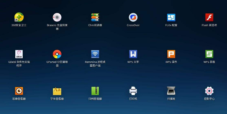Open the 图像查看器 eye icon

coord(19,91)
